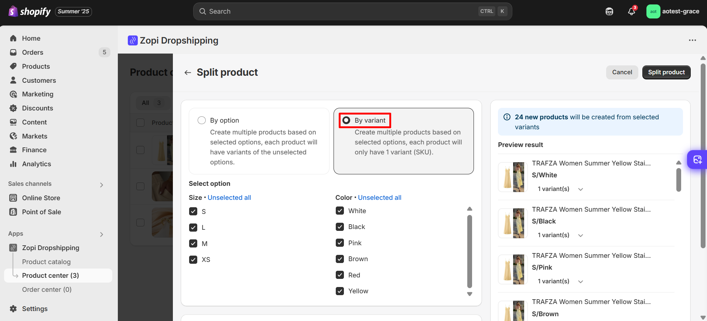This screenshot has width=707, height=321.
Task: Click the Shopify logo
Action: (30, 11)
